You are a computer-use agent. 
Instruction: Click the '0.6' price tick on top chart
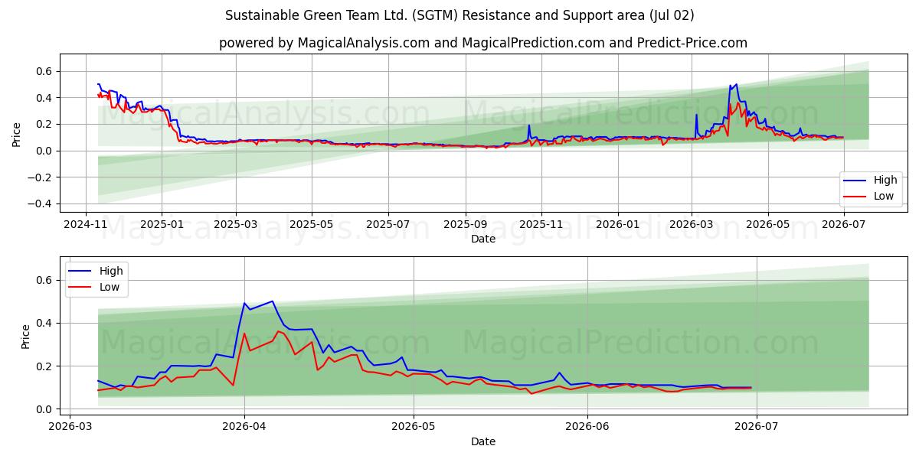click(44, 71)
